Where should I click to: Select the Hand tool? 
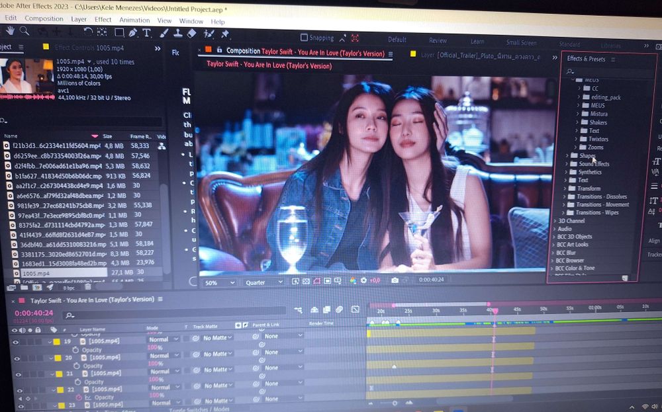coord(11,30)
